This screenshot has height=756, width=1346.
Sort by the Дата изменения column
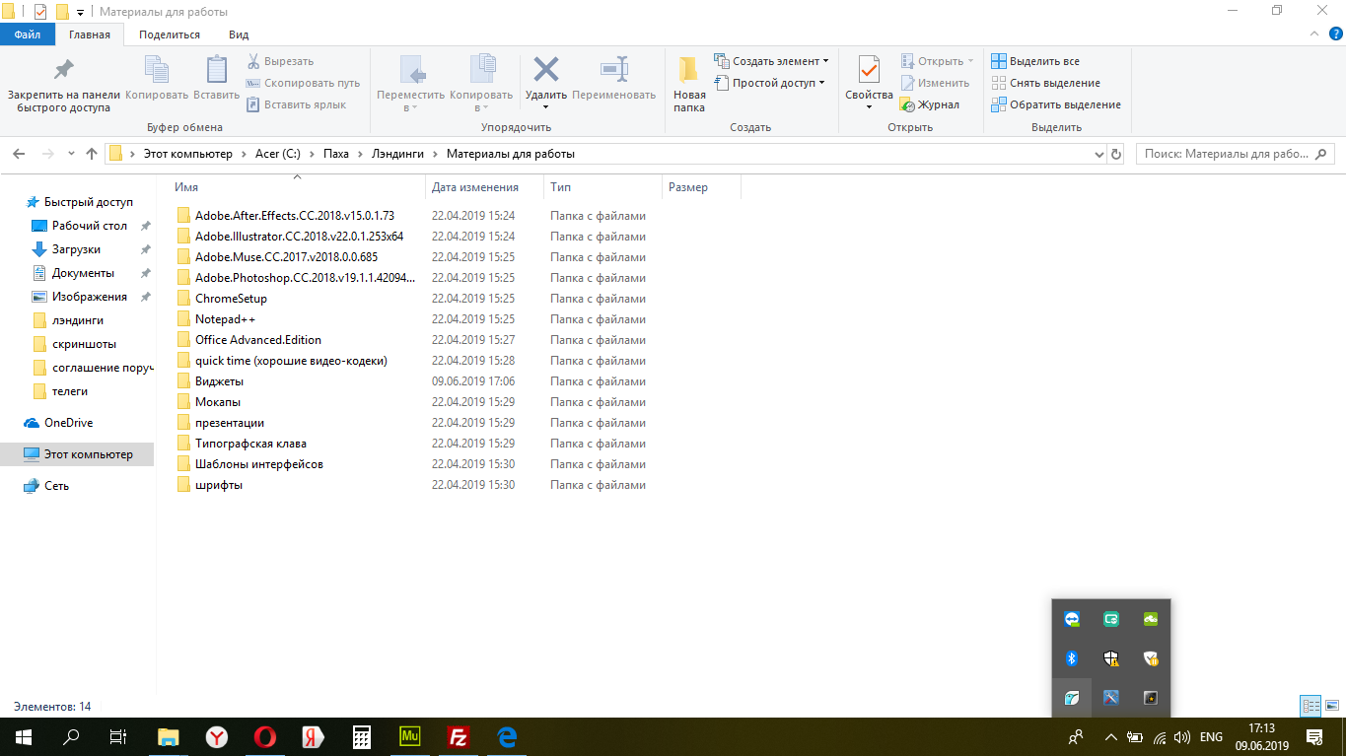[484, 187]
